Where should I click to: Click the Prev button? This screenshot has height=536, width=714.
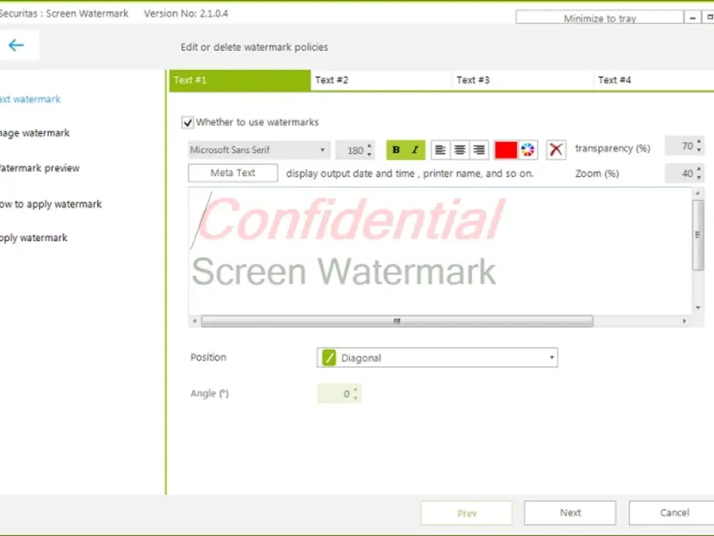pos(467,513)
